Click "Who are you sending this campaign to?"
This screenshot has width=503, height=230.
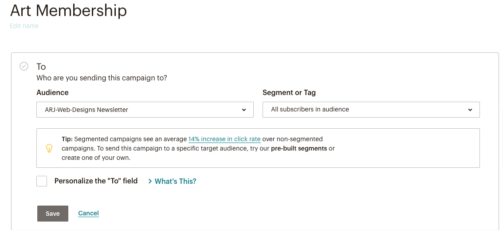tap(102, 78)
